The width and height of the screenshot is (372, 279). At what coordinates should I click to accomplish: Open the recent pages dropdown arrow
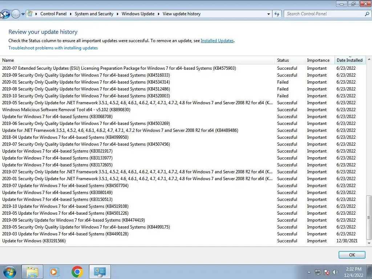23,14
